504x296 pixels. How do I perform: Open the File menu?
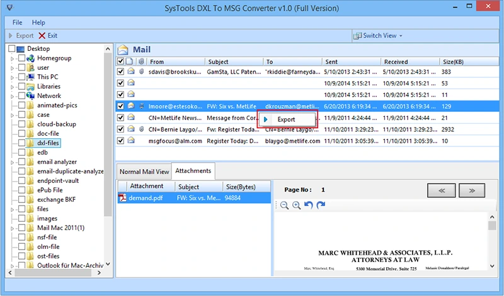(x=17, y=23)
